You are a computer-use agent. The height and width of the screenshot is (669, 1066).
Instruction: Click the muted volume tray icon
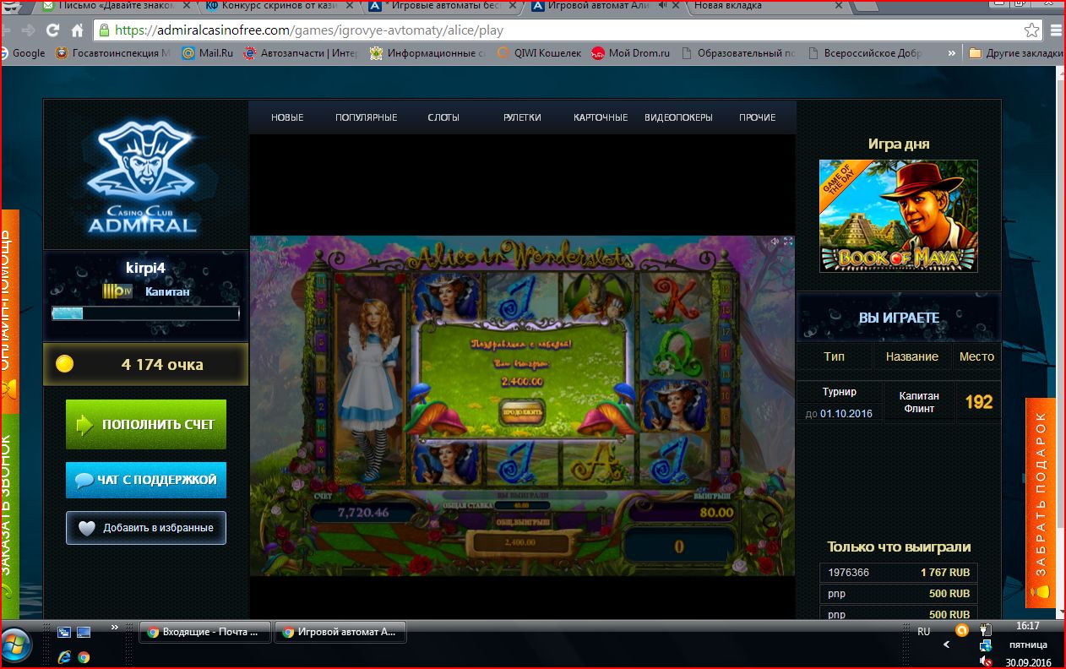[x=986, y=661]
